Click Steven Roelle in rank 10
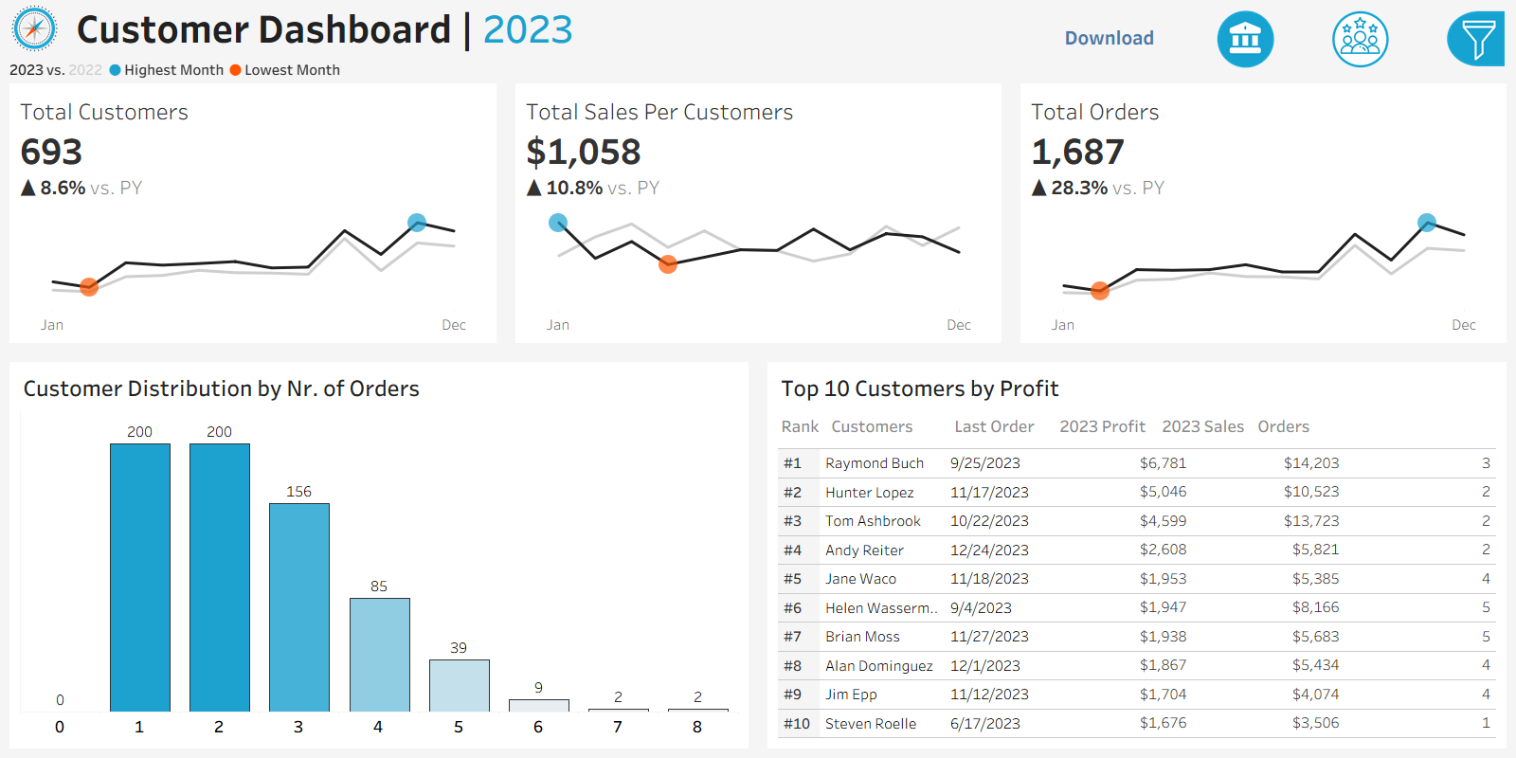The width and height of the screenshot is (1516, 758). [870, 724]
